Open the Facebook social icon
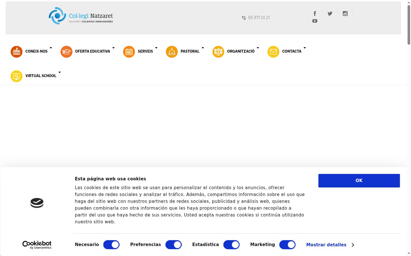This screenshot has width=411, height=256. (315, 13)
